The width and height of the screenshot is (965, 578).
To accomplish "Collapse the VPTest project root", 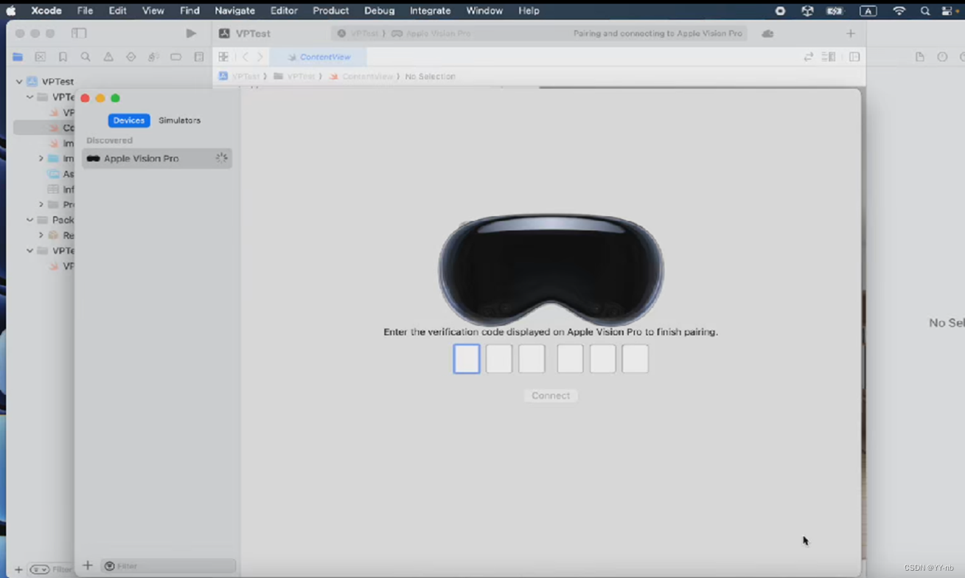I will pos(19,82).
